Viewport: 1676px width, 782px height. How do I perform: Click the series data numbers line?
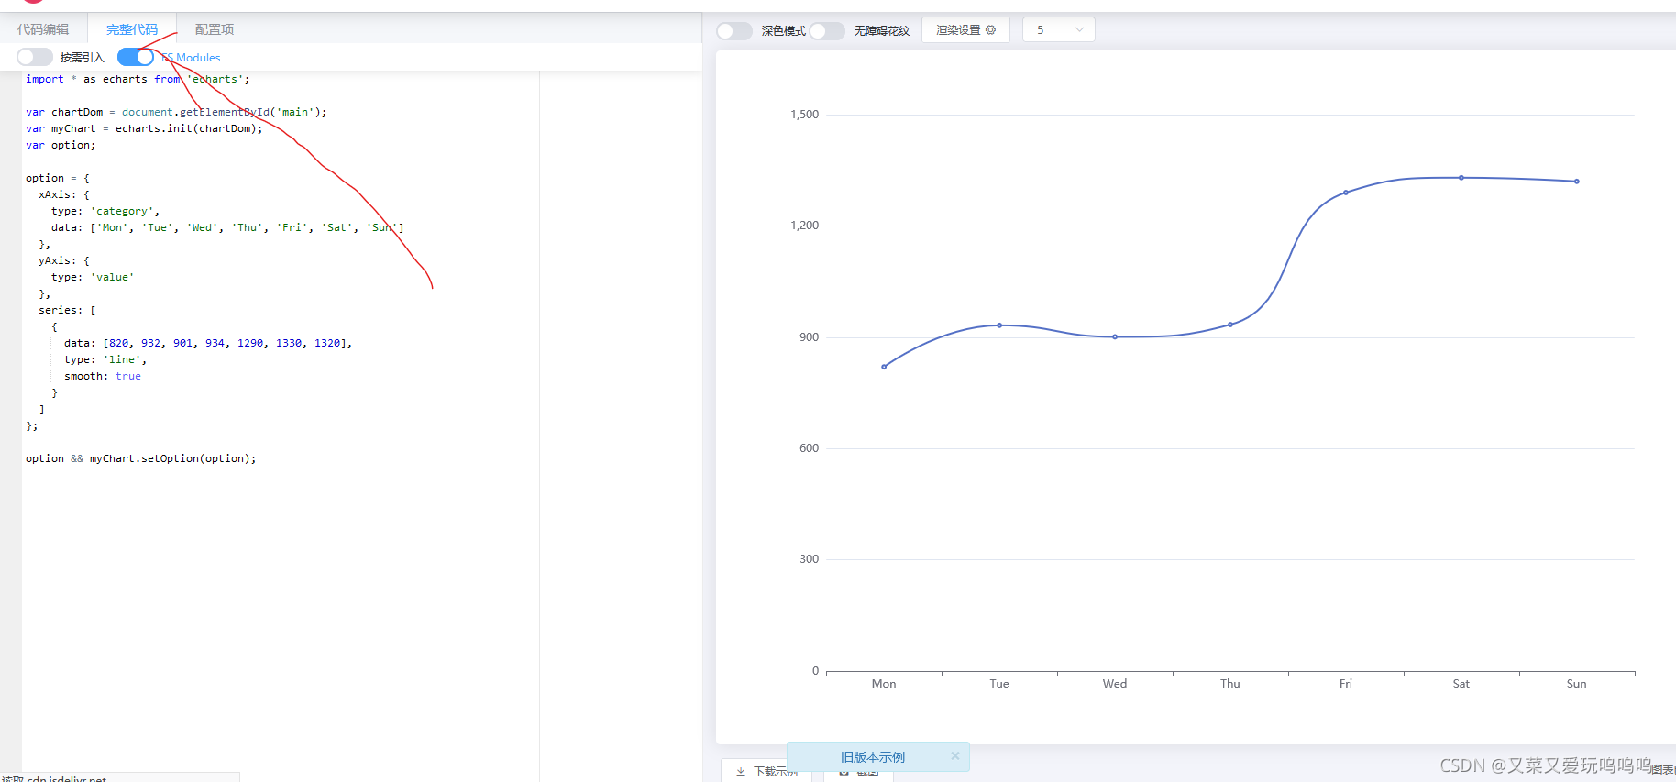point(208,343)
